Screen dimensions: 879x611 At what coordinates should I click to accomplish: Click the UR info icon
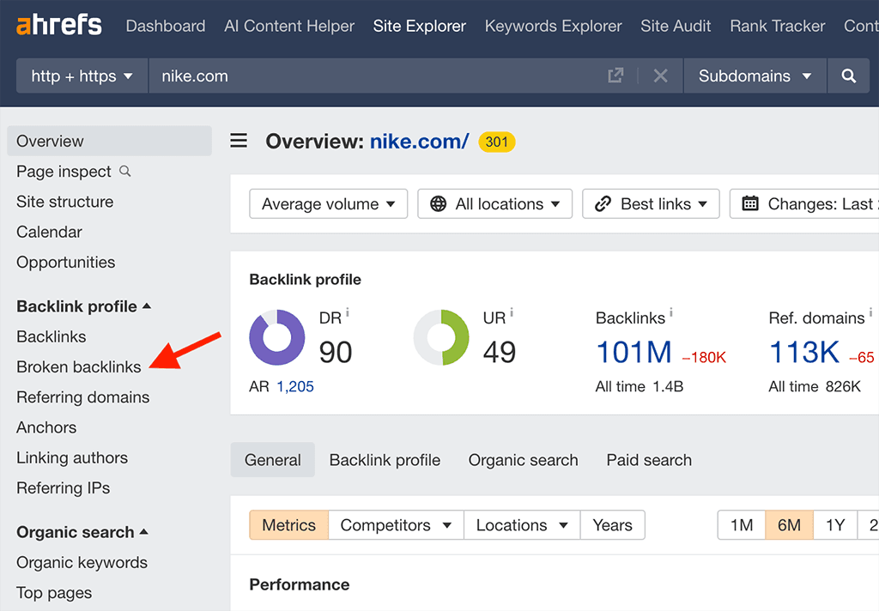tap(512, 312)
